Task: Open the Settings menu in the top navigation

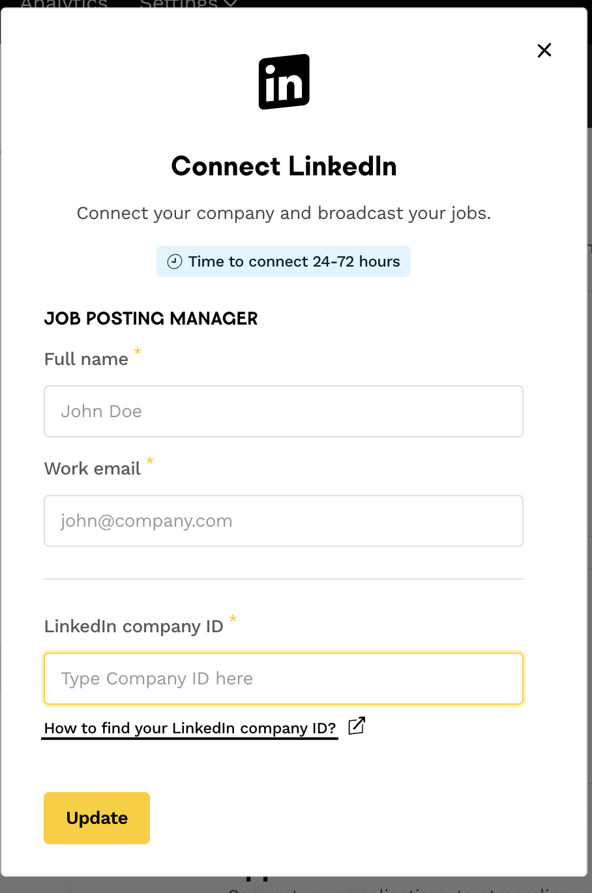Action: (179, 4)
